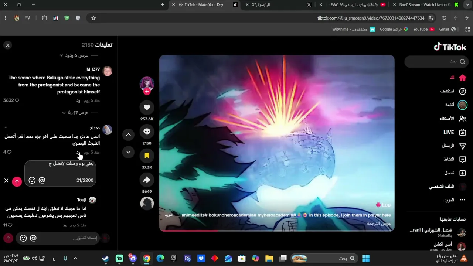Click the @ icon in bottom add-comment bar
This screenshot has height=266, width=473.
pos(33,238)
